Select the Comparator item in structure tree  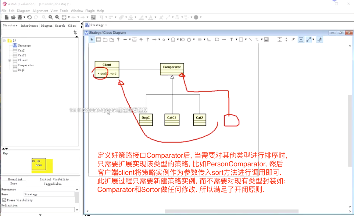point(26,65)
